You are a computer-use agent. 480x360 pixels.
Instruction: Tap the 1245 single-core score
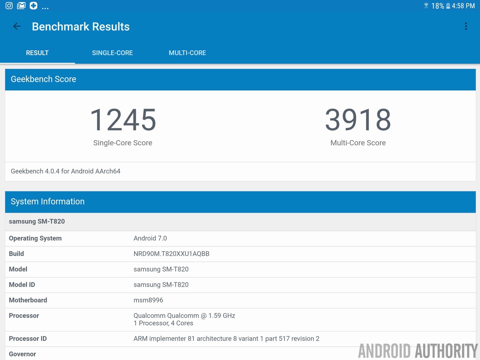pos(123,120)
